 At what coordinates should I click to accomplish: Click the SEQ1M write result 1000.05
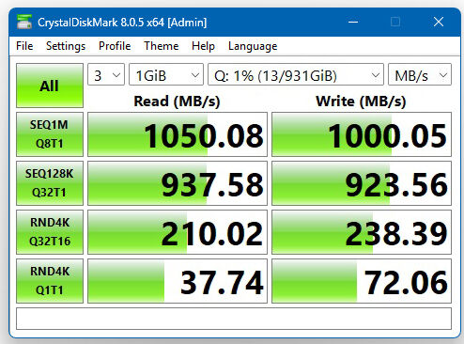click(362, 134)
